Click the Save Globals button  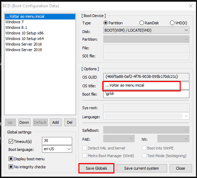[x=96, y=168]
